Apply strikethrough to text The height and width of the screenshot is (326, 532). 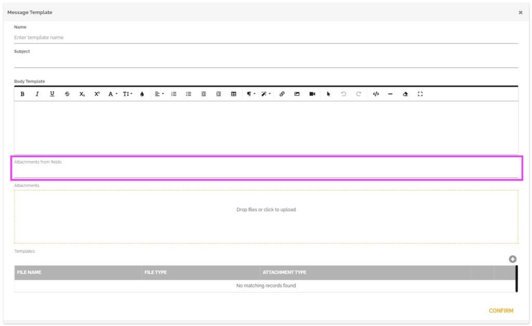pos(67,94)
